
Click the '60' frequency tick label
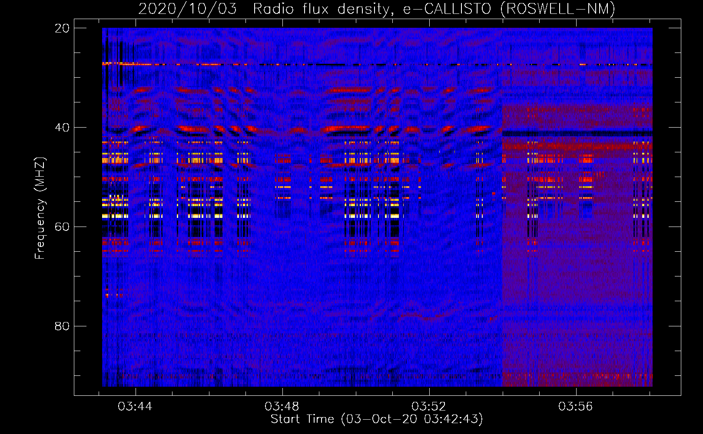[62, 227]
